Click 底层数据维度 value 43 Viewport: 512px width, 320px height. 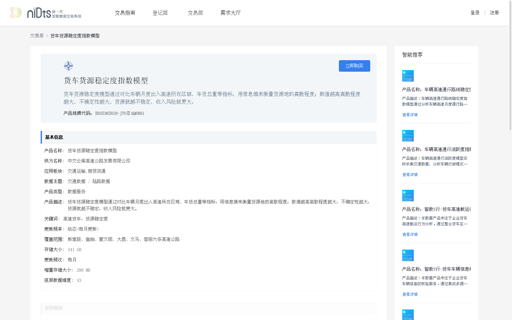click(x=79, y=280)
